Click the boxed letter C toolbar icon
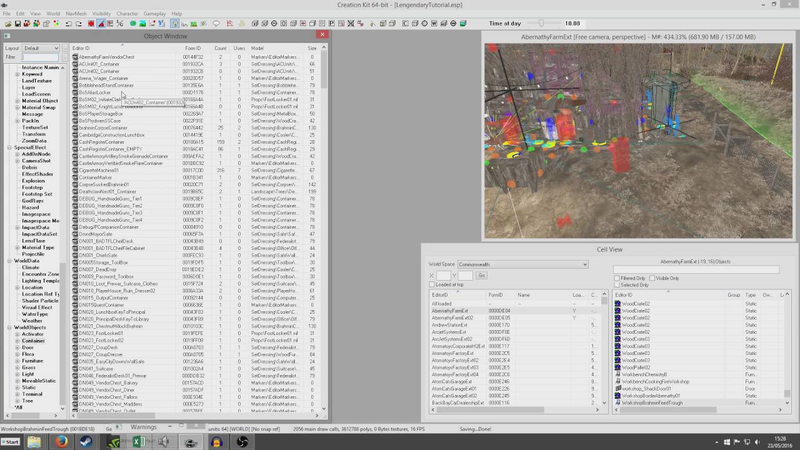This screenshot has width=800, height=450. coord(405,24)
